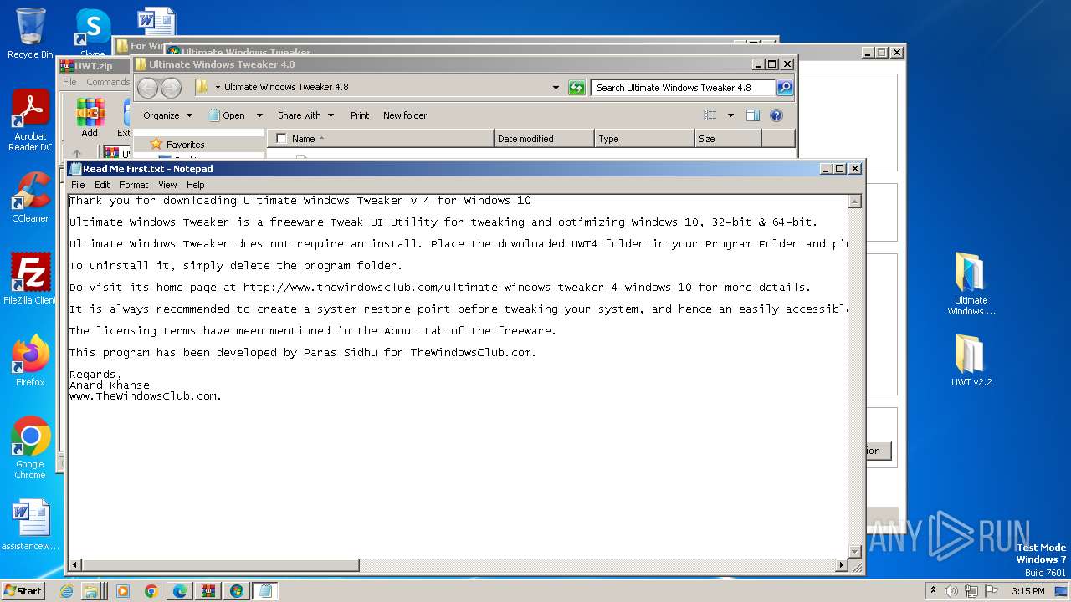Viewport: 1071px width, 602px height.
Task: Open the Commands menu in WinRAR
Action: pos(108,82)
